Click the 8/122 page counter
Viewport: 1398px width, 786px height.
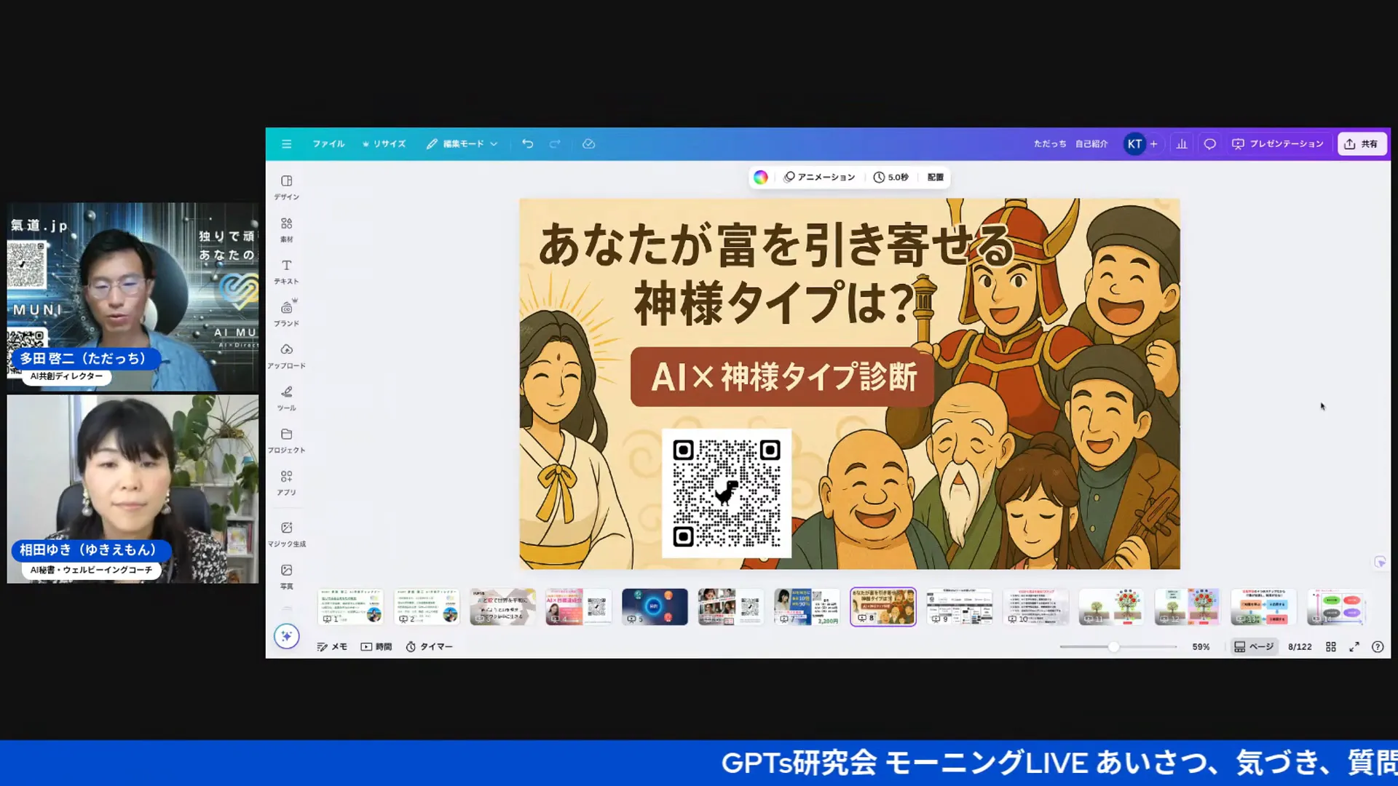tap(1300, 646)
